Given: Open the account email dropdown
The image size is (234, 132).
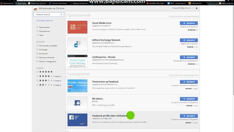Looking at the screenshot, I should 183,8.
